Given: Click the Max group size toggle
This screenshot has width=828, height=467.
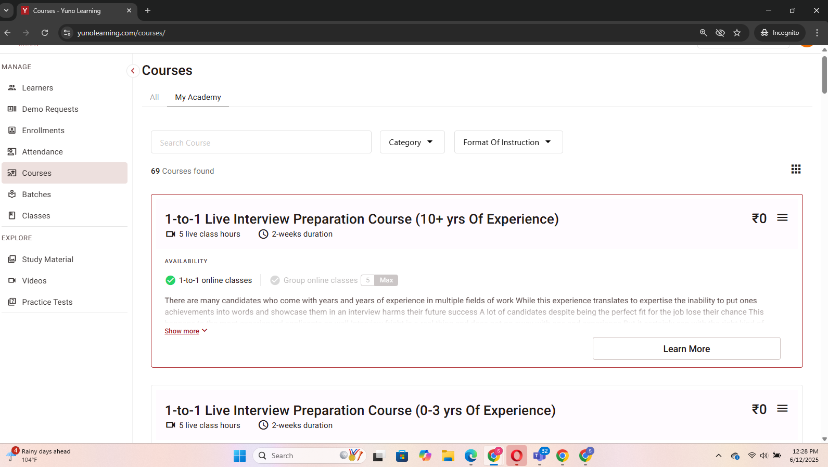Looking at the screenshot, I should (x=386, y=280).
